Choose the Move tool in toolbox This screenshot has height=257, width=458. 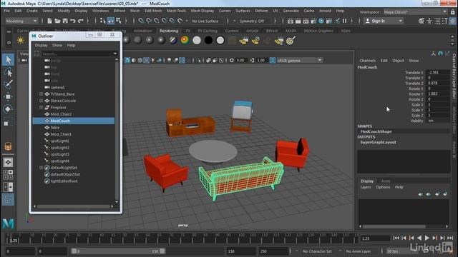[8, 96]
